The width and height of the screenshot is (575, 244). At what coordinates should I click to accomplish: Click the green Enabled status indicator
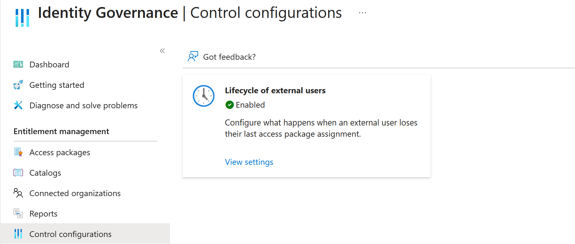(230, 105)
